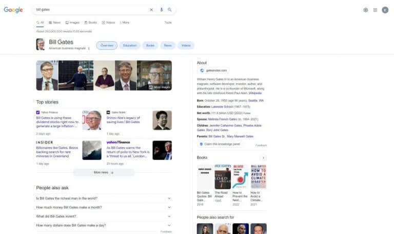The height and width of the screenshot is (234, 394).
Task: Select the Overview chip
Action: coord(107,46)
